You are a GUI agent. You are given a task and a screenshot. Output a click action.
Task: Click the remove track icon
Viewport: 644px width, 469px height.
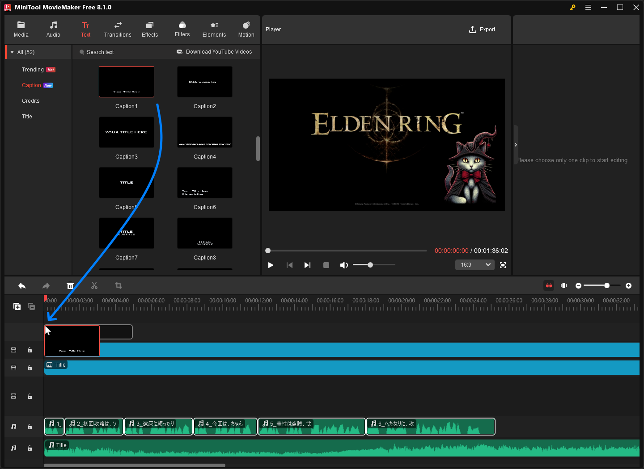tap(31, 306)
